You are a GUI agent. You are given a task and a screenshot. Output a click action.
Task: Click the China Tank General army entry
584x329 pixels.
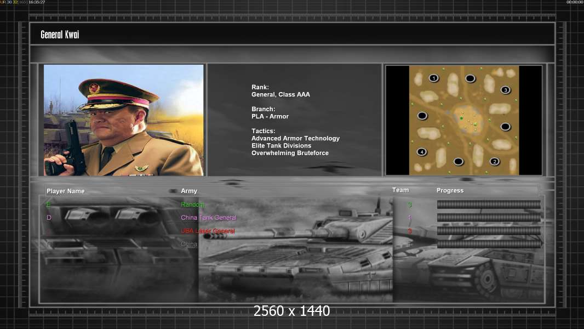pos(209,218)
